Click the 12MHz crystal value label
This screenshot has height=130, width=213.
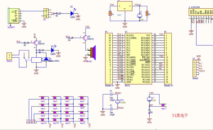point(123,102)
